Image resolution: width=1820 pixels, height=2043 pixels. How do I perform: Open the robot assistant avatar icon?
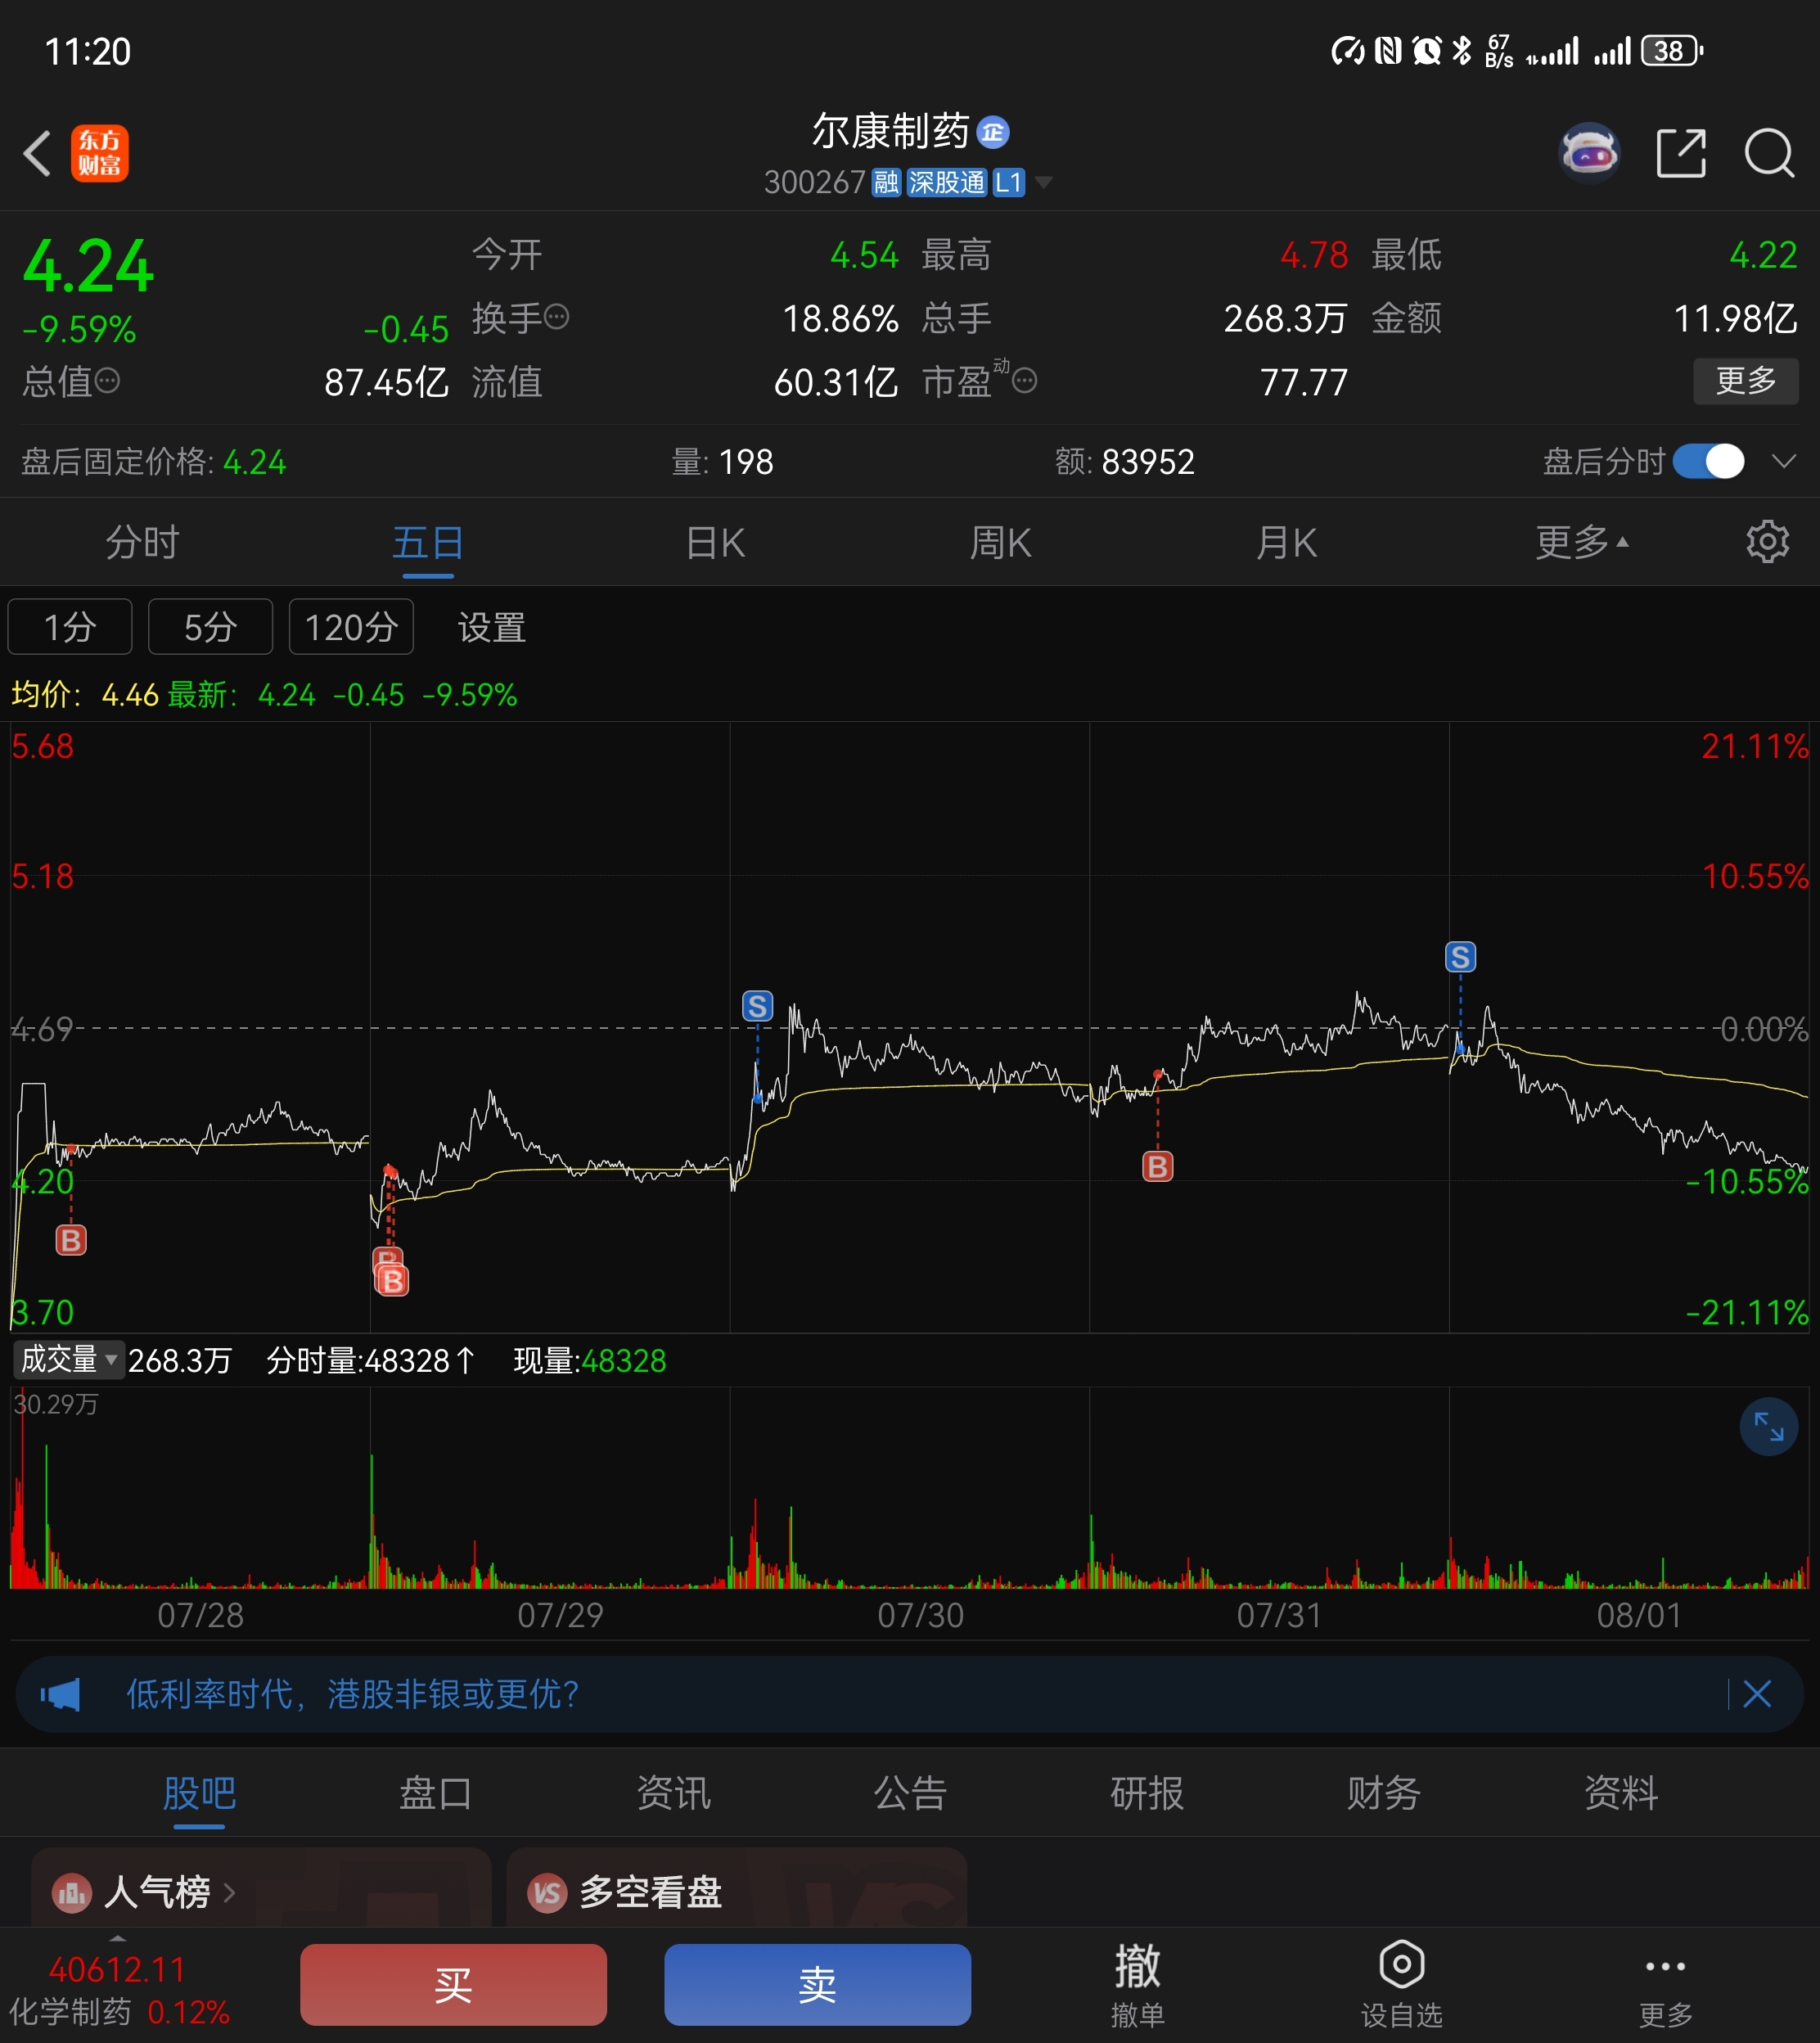tap(1589, 153)
